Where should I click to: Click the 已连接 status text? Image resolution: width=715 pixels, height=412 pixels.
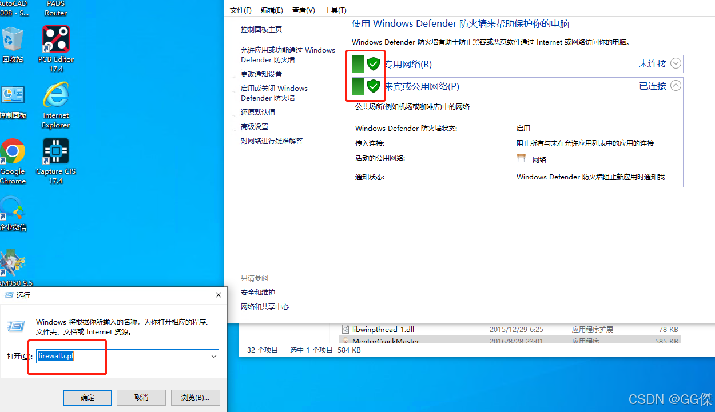653,86
